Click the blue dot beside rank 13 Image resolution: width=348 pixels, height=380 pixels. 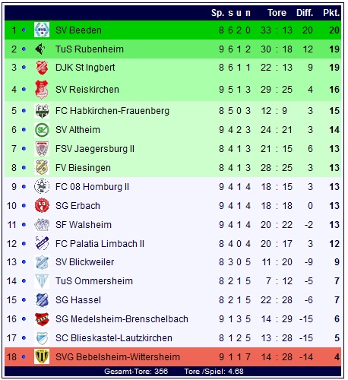[x=24, y=262]
